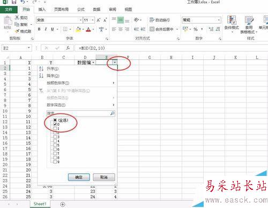Click the Undo arrow icon
This screenshot has height=208, width=268.
click(23, 2)
